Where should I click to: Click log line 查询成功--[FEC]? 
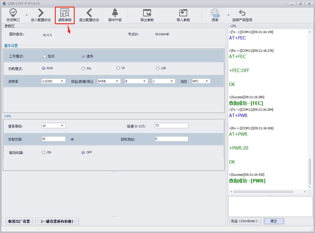click(x=246, y=103)
